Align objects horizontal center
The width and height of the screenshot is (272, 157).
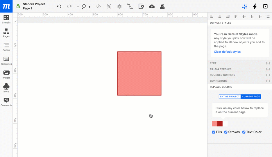[220, 17]
